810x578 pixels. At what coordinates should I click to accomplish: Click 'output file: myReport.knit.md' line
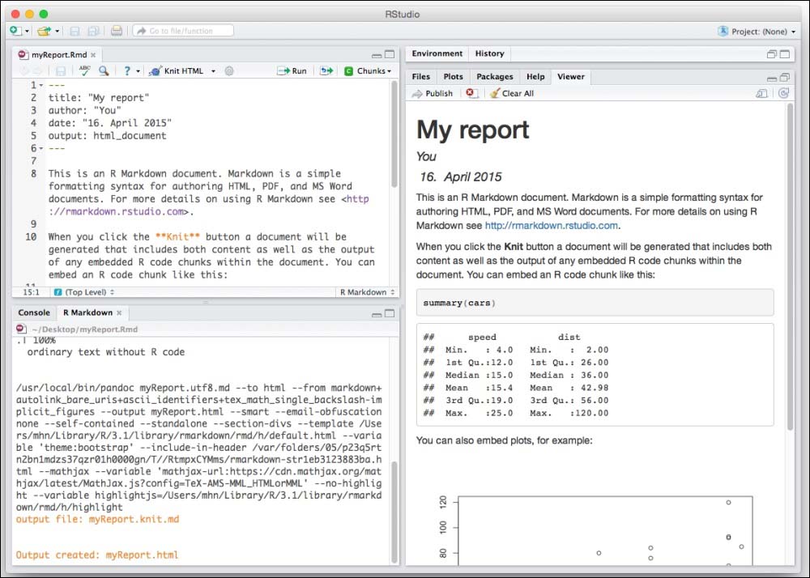coord(98,520)
